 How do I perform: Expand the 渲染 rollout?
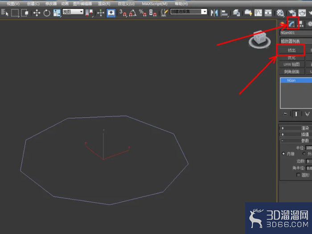pos(296,128)
